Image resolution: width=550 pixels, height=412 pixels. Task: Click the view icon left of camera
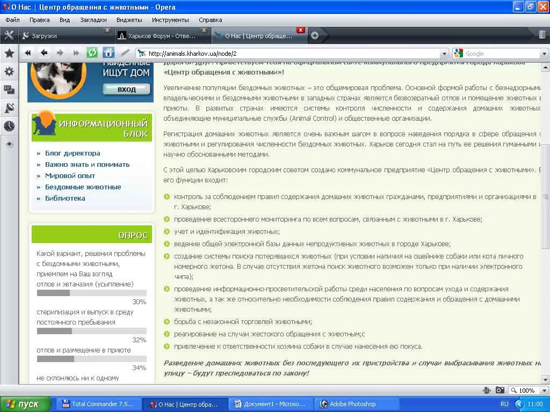point(487,390)
